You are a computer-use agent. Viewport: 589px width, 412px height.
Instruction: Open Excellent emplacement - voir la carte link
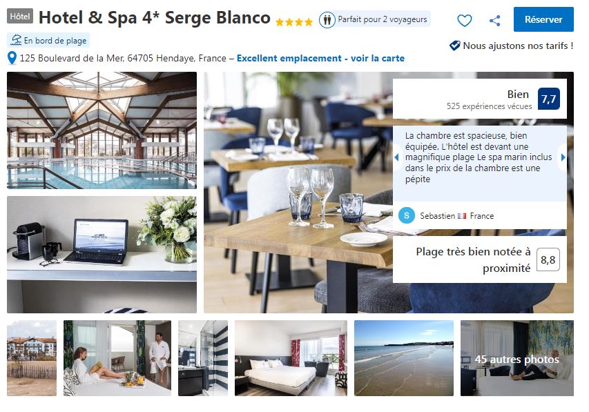tap(320, 58)
